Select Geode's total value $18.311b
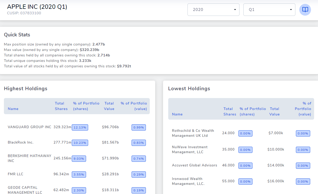This screenshot has height=194, width=318. tap(110, 190)
